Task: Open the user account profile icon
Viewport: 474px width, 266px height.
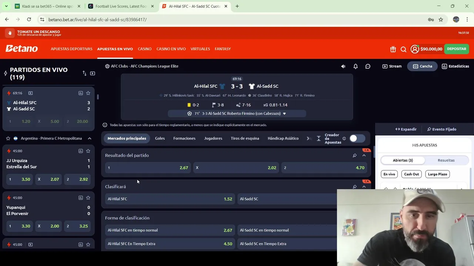Action: [415, 49]
